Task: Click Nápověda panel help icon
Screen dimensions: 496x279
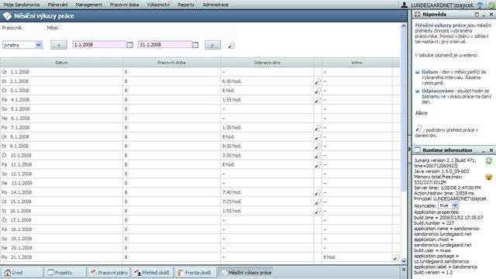Action: [x=418, y=15]
